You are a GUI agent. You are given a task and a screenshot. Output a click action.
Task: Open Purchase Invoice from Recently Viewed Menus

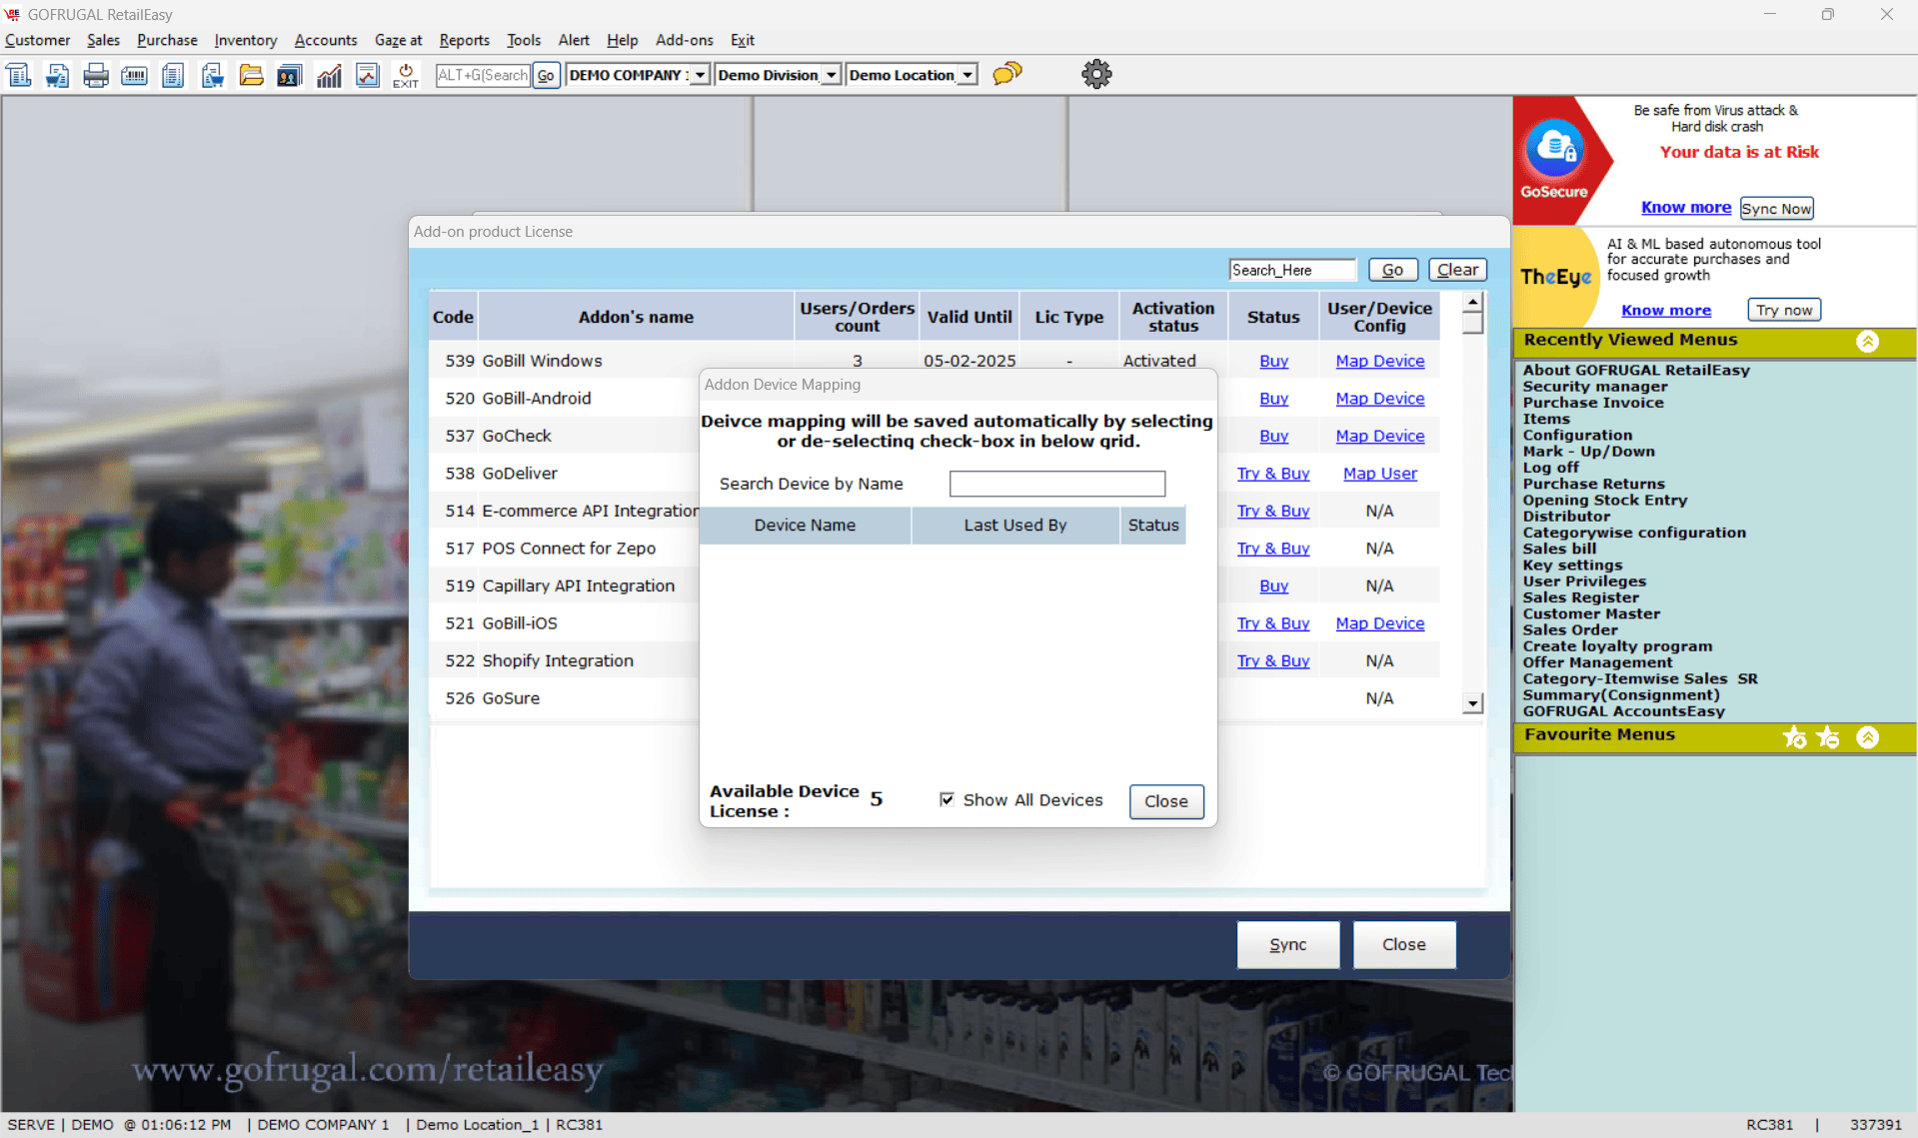click(x=1593, y=403)
